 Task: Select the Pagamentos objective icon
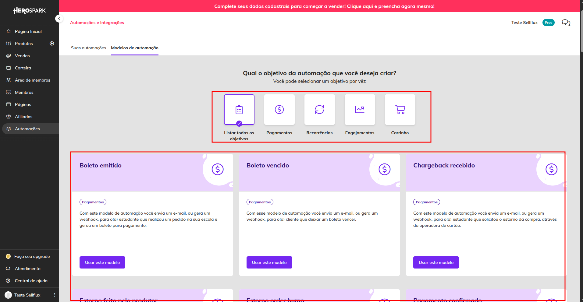pyautogui.click(x=279, y=110)
